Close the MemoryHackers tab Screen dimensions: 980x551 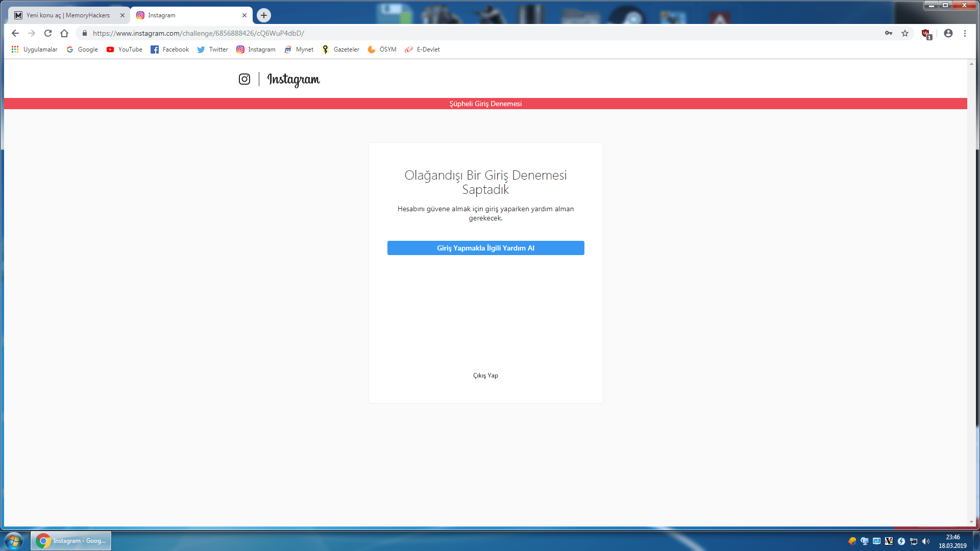pyautogui.click(x=122, y=15)
